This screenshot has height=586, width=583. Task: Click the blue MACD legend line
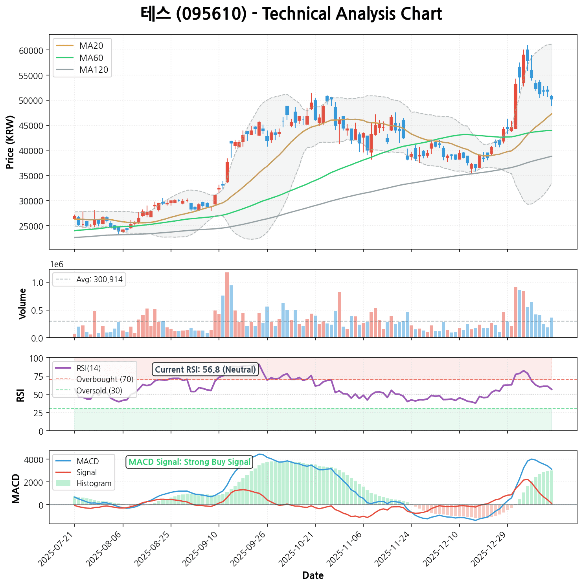coord(64,461)
